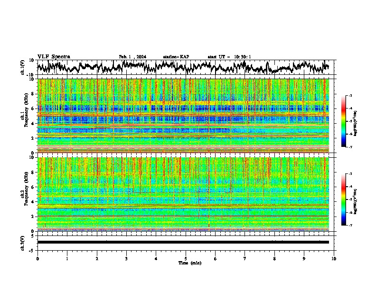Click the "ch.1(V)" axis label

[23, 67]
